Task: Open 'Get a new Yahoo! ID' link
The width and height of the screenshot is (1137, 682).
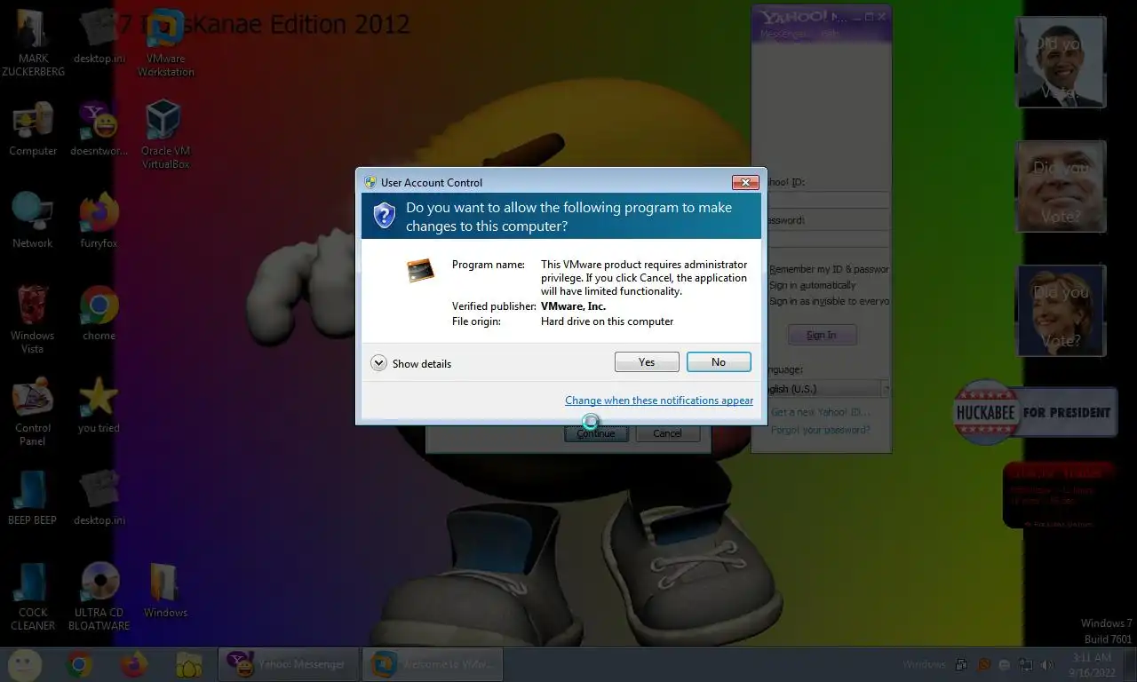Action: tap(821, 413)
